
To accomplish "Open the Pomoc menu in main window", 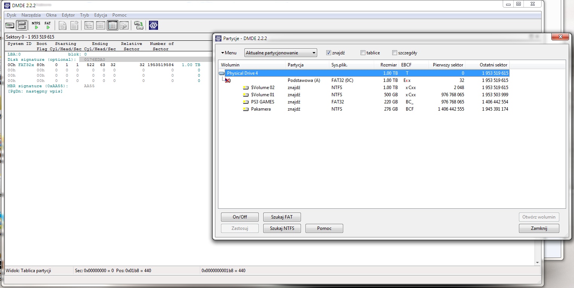I will click(120, 15).
